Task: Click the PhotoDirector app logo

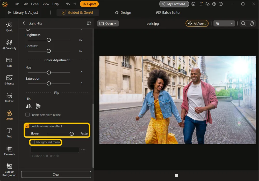Action: click(5, 4)
